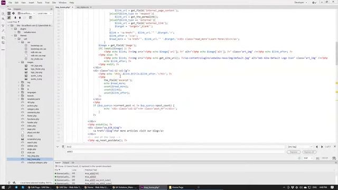Click the Put files up-arrow icon
The height and width of the screenshot is (190, 338).
(20, 17)
